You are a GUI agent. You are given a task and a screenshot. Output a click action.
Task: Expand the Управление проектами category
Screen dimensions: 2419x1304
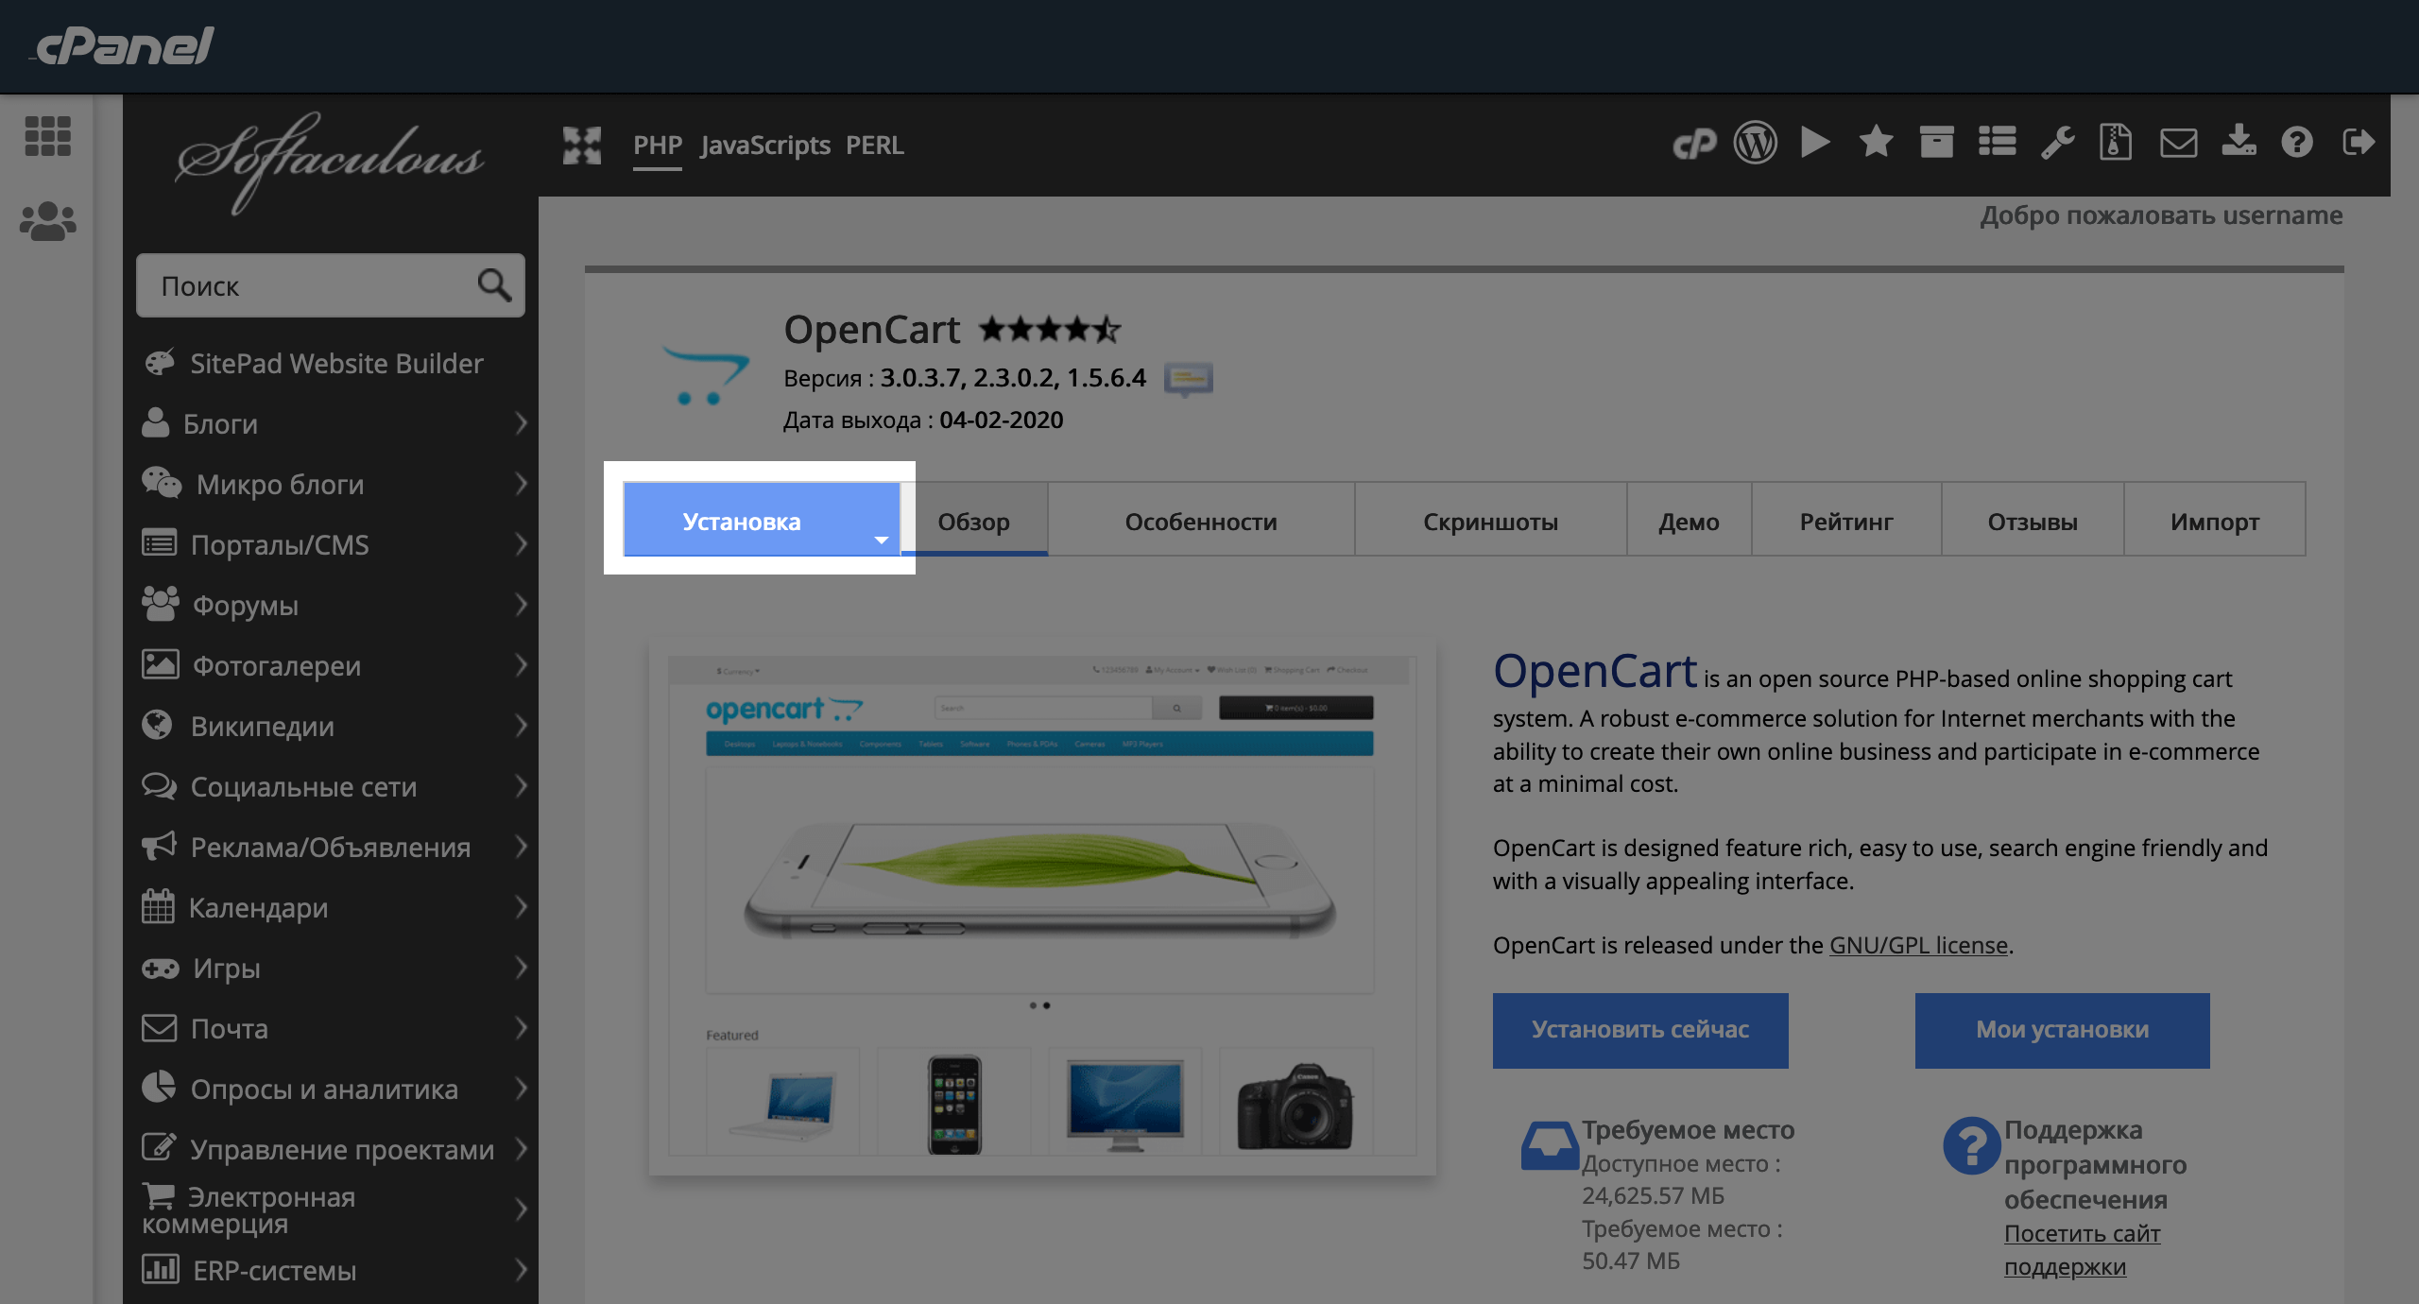click(331, 1150)
